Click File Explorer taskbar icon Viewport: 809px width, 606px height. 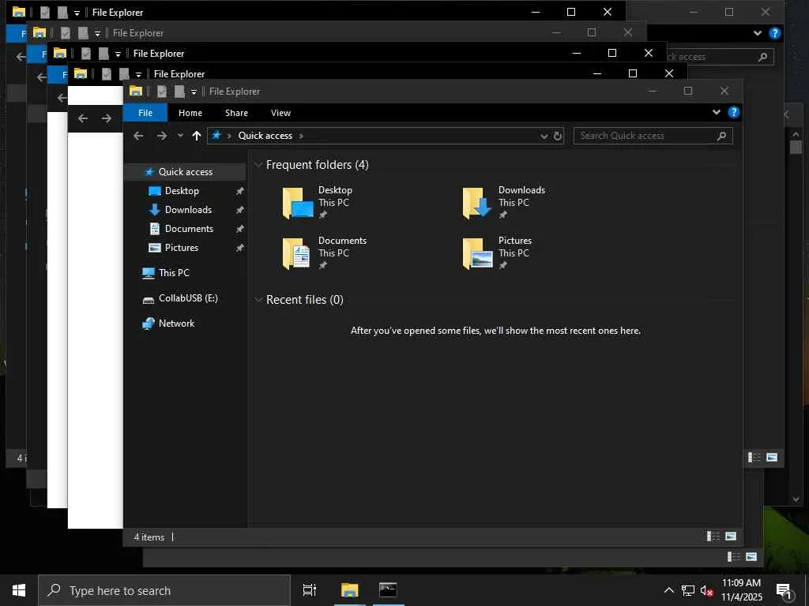349,590
